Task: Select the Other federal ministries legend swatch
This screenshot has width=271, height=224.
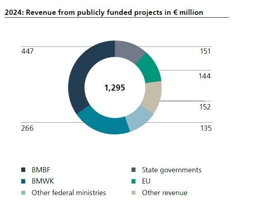Action: (23, 193)
